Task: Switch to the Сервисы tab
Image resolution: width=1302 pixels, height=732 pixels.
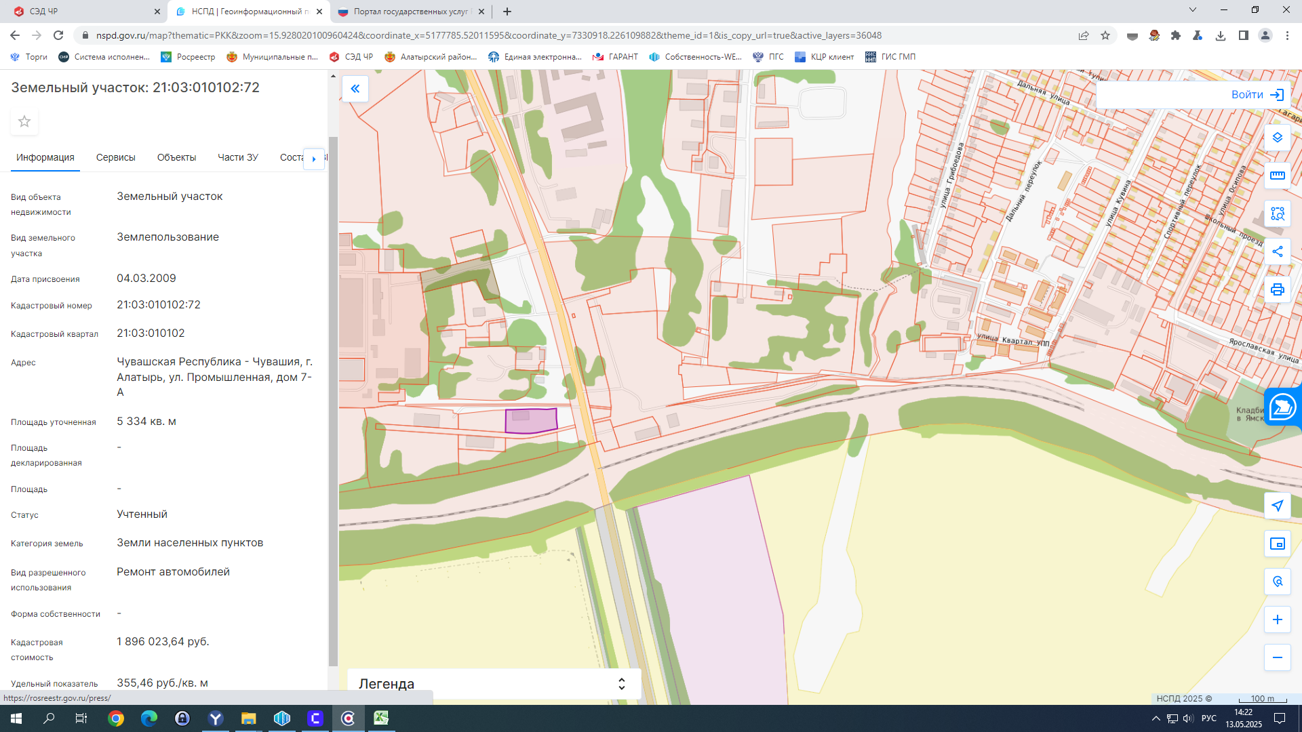Action: coord(116,157)
